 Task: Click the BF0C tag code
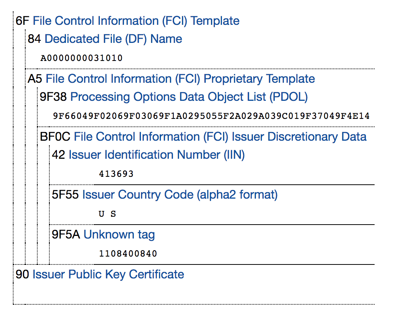coord(55,137)
